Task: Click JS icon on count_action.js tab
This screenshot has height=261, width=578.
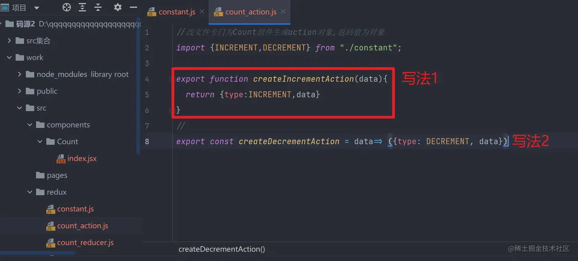Action: [218, 12]
